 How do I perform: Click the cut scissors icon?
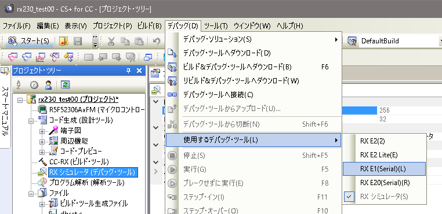click(x=111, y=41)
